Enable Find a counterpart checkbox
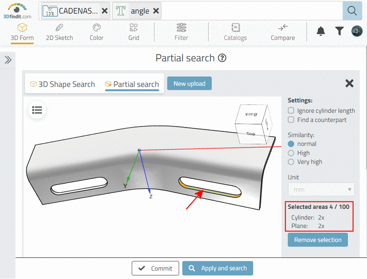 click(291, 120)
